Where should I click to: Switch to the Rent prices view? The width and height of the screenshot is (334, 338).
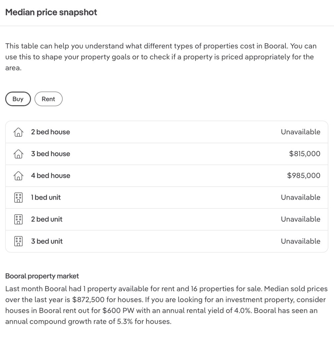pos(48,99)
